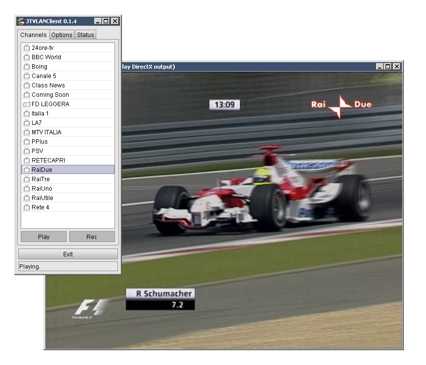Image resolution: width=426 pixels, height=365 pixels.
Task: Select the RETECAPRI channel name
Action: coord(48,161)
